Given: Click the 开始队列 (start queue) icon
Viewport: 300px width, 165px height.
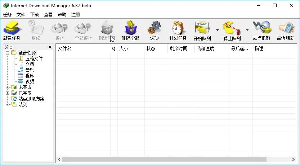Looking at the screenshot, I should point(202,28).
